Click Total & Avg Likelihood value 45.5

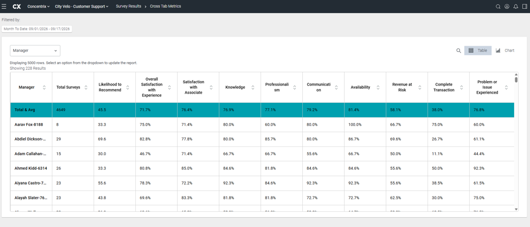102,110
